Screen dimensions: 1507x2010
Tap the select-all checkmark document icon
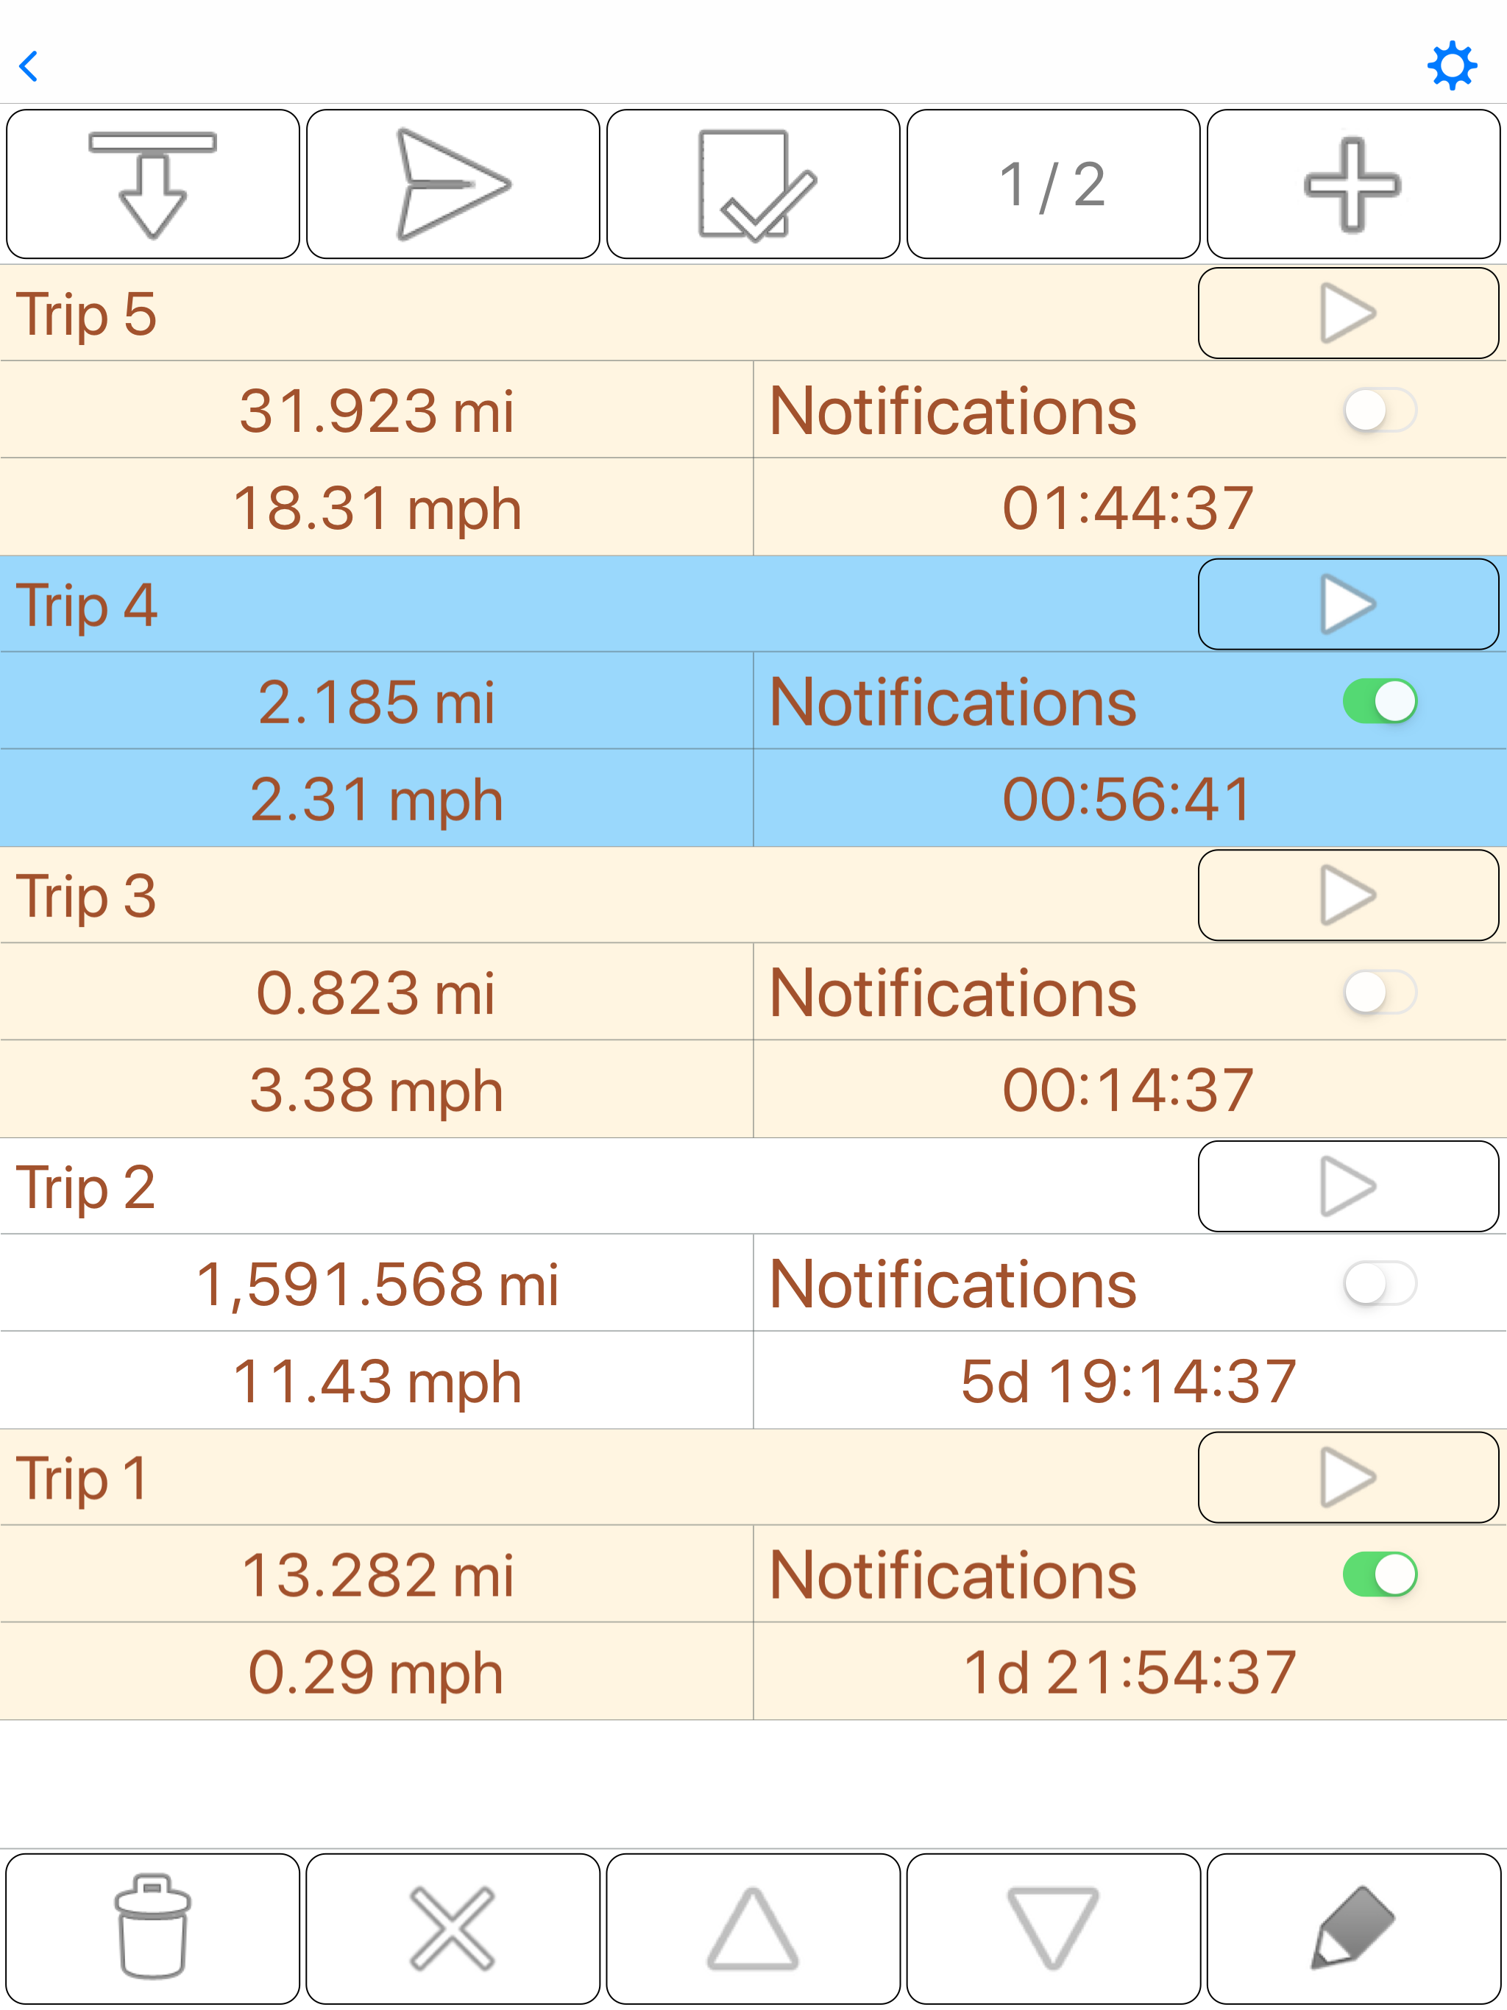click(753, 185)
